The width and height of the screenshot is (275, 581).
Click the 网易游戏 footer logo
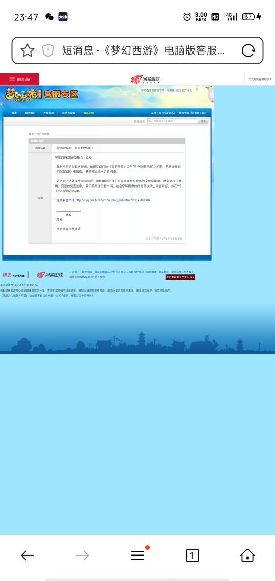(49, 275)
